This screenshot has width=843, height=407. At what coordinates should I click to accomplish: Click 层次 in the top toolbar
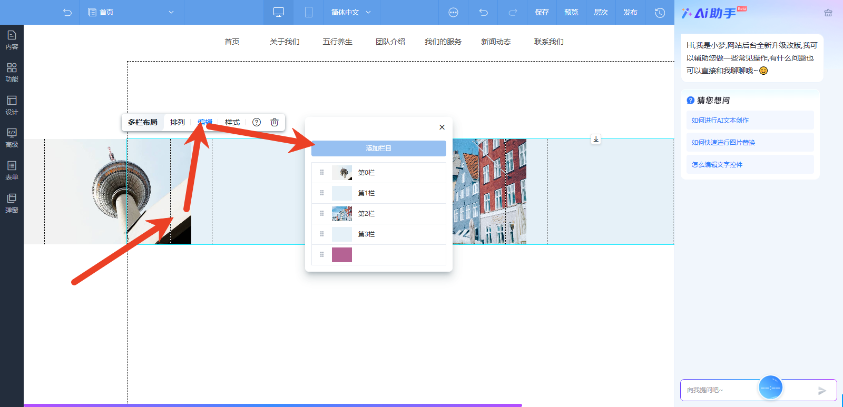(601, 12)
